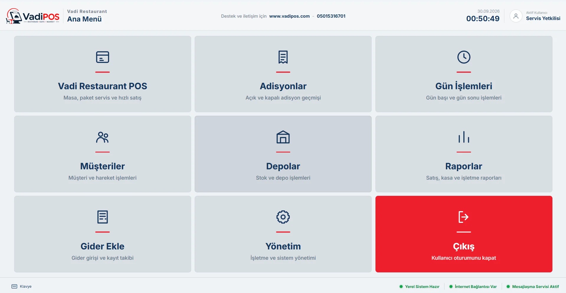Select the Depolar title

point(283,166)
